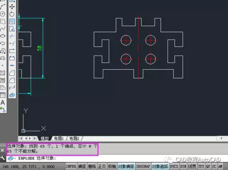Toggle QP quick properties
228x170 pixels.
pyautogui.click(x=208, y=166)
